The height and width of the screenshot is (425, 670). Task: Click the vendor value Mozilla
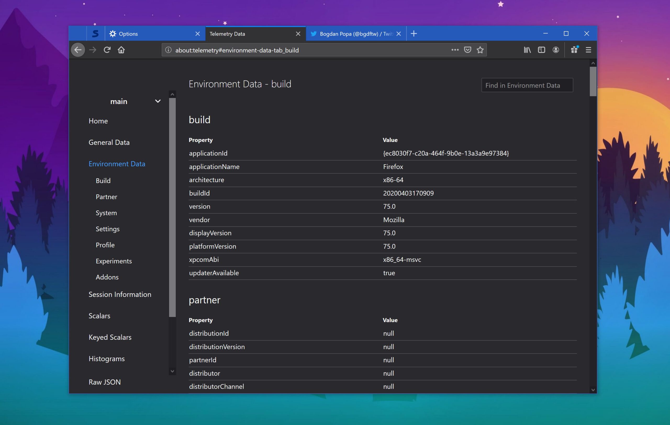coord(394,220)
